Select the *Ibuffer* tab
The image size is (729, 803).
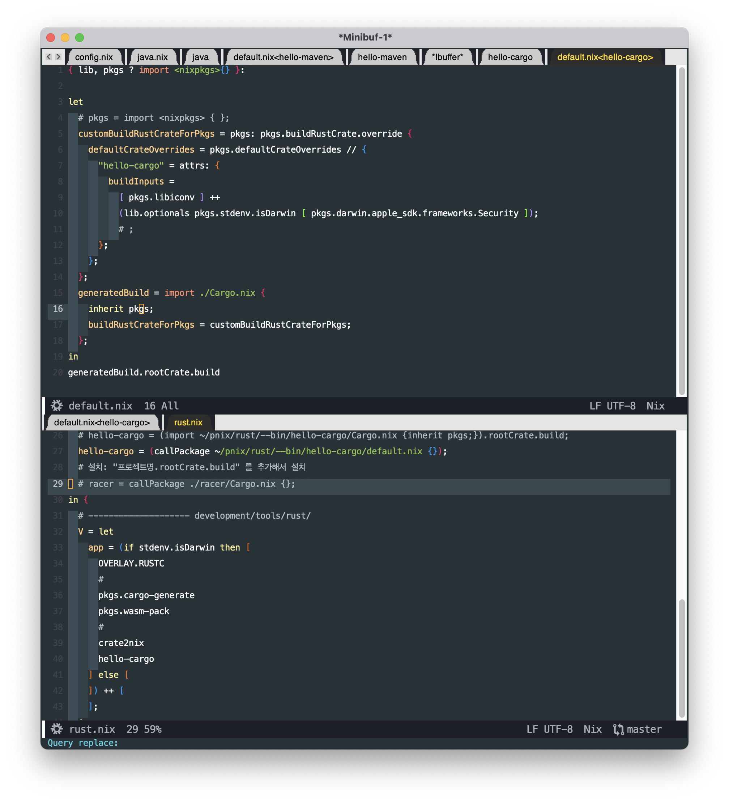447,57
